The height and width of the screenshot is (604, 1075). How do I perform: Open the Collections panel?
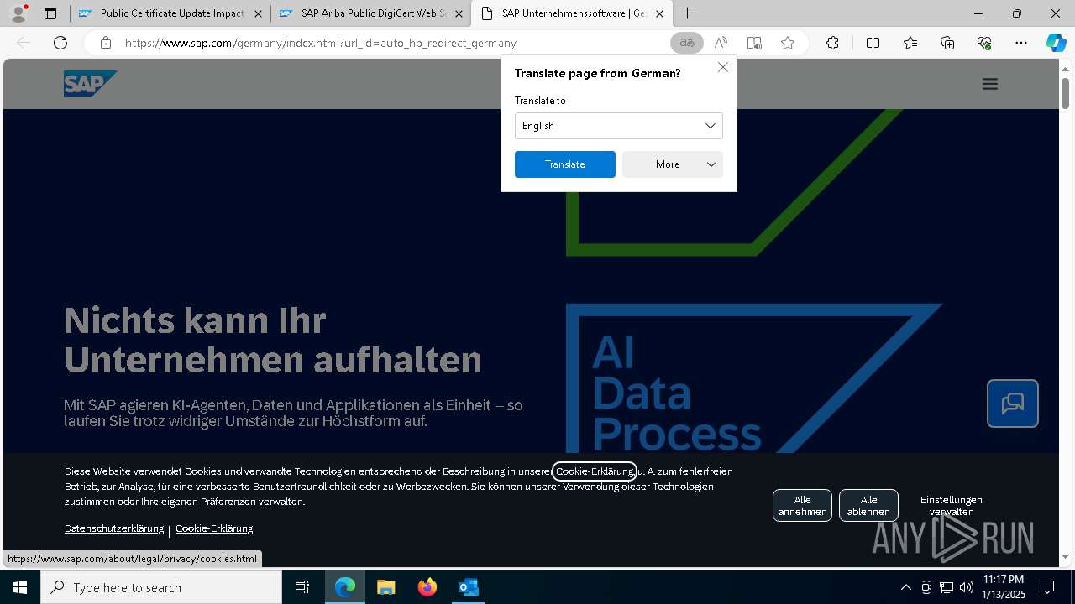947,43
